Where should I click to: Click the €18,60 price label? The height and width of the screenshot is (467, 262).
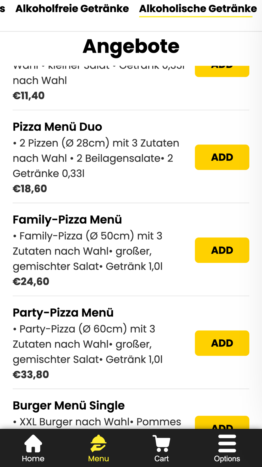(x=30, y=189)
